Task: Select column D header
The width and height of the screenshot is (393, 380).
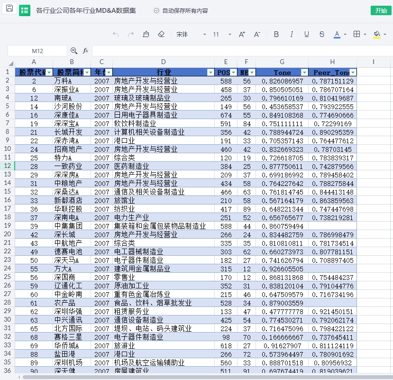Action: pyautogui.click(x=164, y=62)
